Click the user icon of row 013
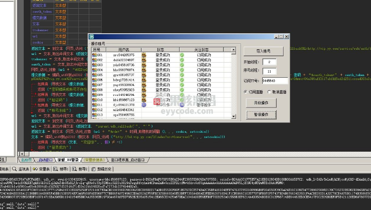This screenshot has height=210, width=371. 94,115
